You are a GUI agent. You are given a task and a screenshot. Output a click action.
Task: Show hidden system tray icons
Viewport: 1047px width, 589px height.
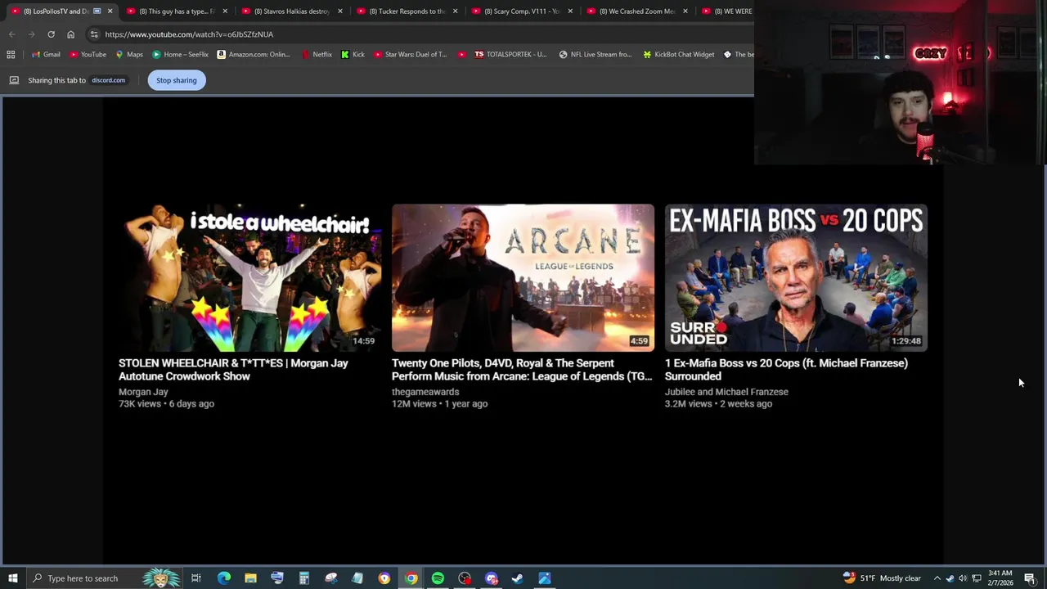pos(937,578)
